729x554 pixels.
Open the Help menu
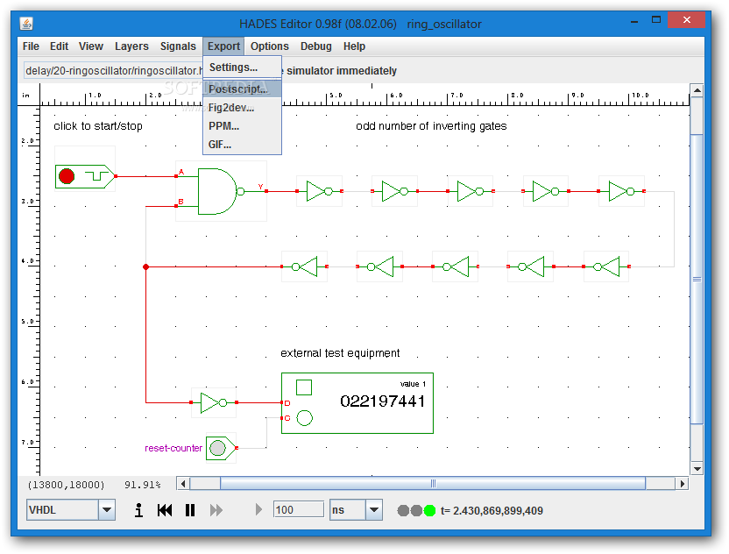354,46
